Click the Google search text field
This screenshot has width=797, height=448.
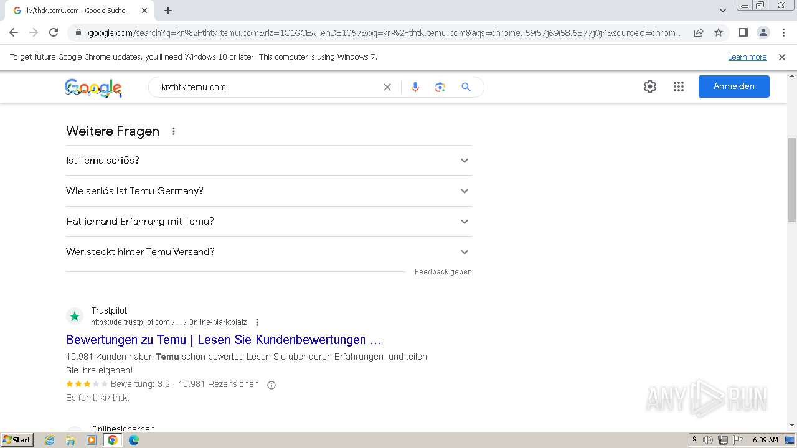coord(268,87)
